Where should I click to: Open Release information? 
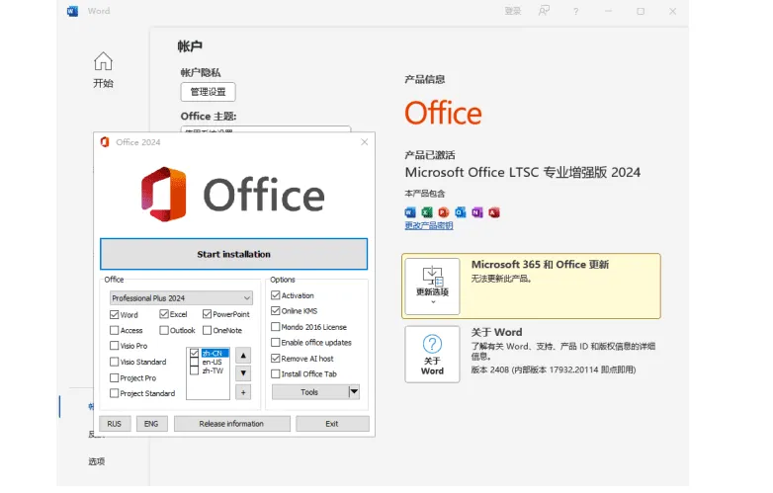coord(231,424)
